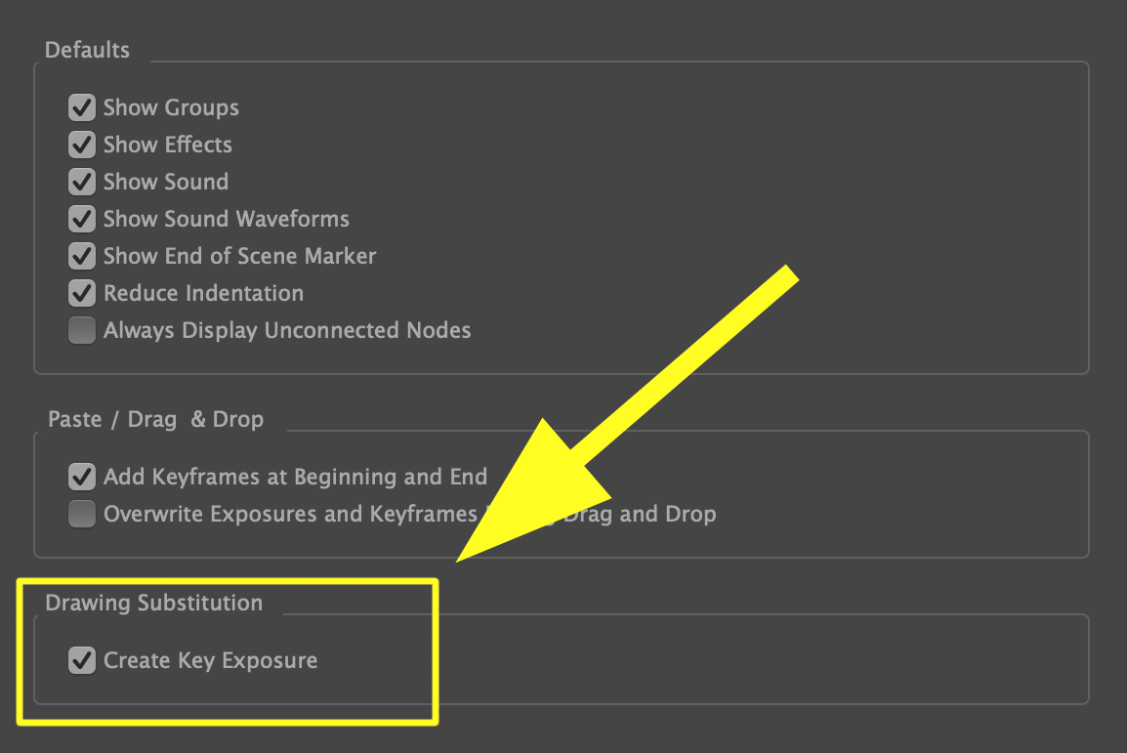Click the "Show Sound Waveforms" label text
The image size is (1127, 753).
(226, 219)
